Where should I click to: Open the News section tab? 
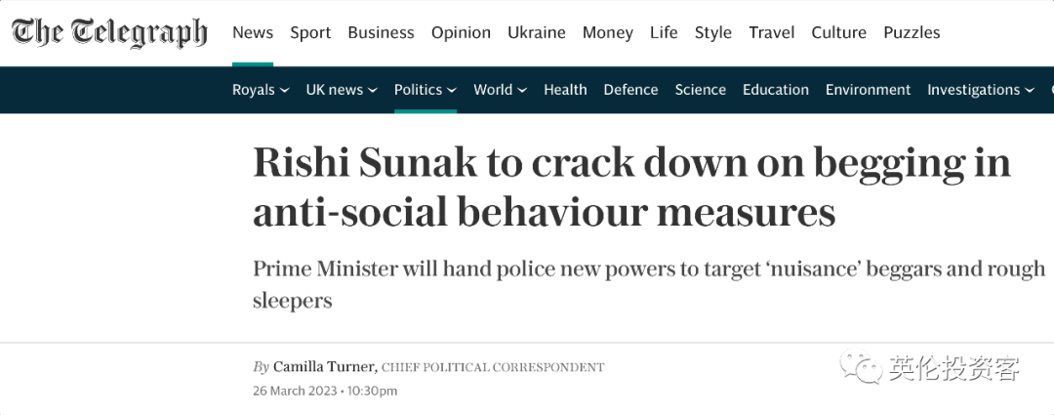click(x=253, y=32)
